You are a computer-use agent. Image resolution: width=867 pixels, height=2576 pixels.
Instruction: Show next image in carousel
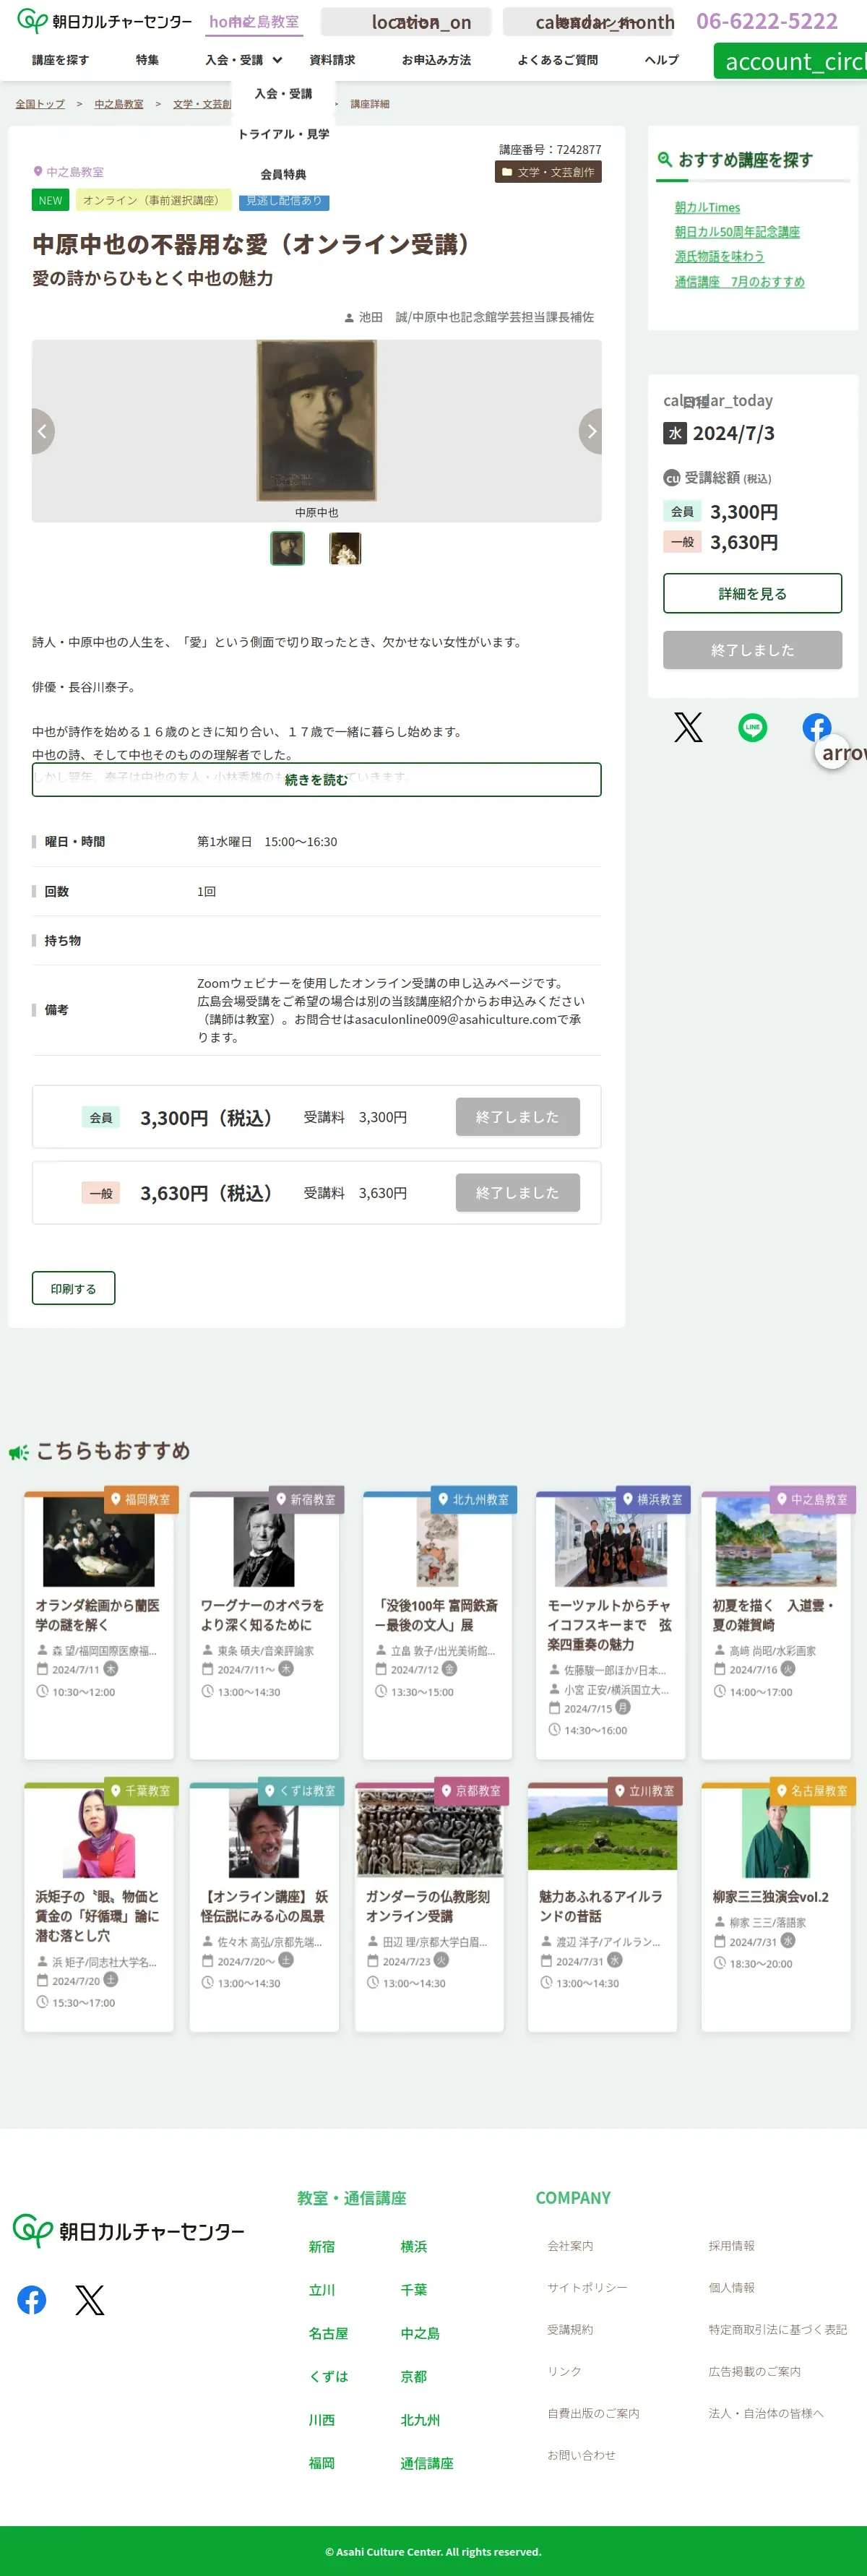tap(591, 431)
